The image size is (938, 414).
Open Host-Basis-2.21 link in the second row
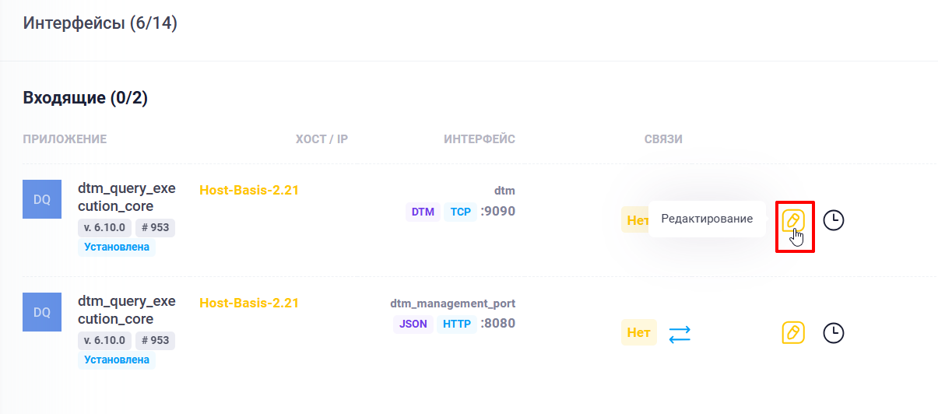tap(249, 303)
